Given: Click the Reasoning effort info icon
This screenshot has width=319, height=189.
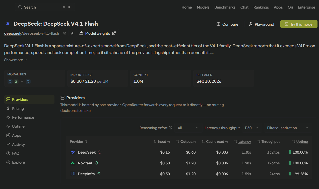Looking at the screenshot, I should (x=171, y=128).
